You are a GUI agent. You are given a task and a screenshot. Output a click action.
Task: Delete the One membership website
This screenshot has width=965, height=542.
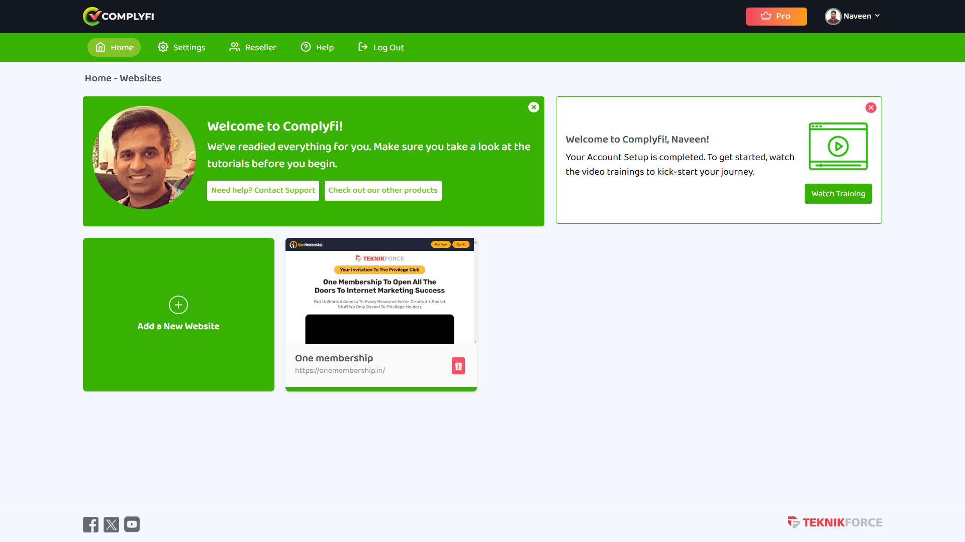pyautogui.click(x=458, y=366)
